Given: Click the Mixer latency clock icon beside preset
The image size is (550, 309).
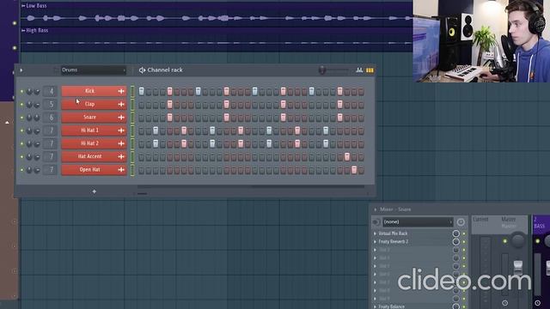Looking at the screenshot, I should (461, 221).
